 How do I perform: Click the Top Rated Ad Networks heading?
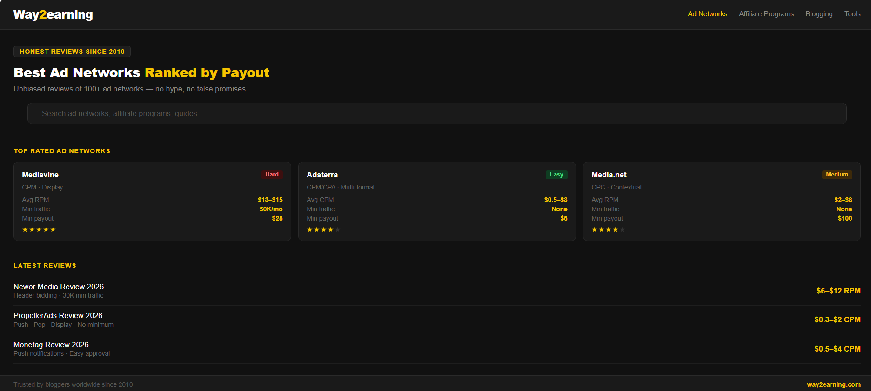[x=62, y=151]
